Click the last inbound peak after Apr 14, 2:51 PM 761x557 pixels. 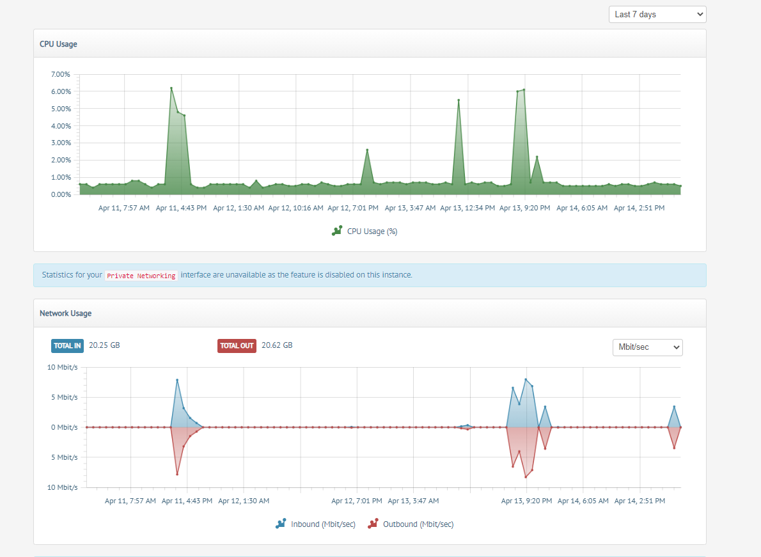(x=674, y=407)
